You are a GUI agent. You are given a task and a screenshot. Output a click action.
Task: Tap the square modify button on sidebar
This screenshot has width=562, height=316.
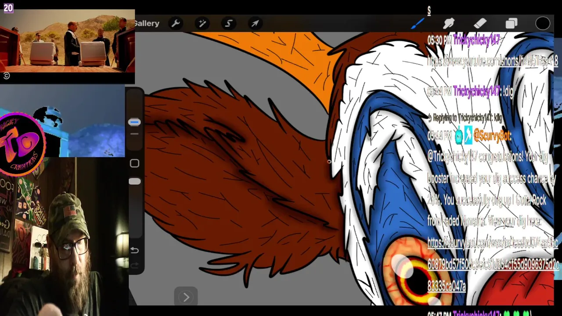[134, 163]
